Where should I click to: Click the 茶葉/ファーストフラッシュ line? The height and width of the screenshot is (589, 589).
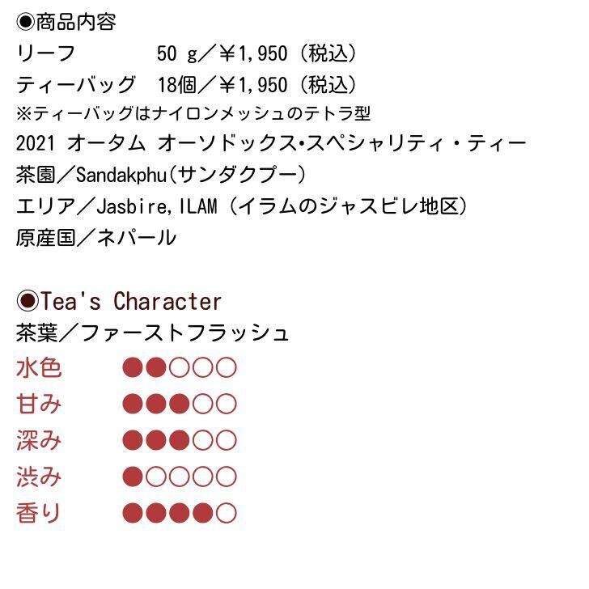coord(152,333)
